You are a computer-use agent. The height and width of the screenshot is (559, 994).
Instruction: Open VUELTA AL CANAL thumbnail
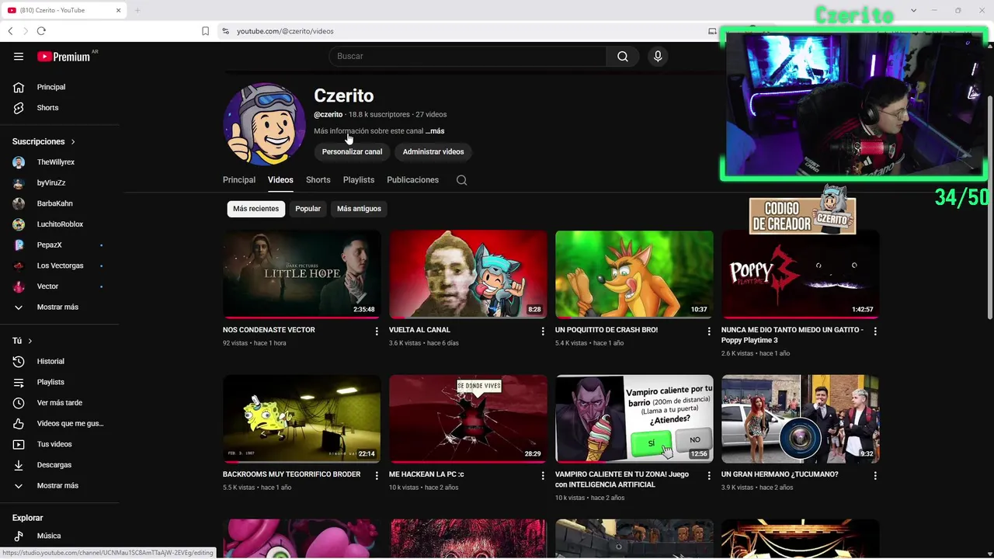468,275
